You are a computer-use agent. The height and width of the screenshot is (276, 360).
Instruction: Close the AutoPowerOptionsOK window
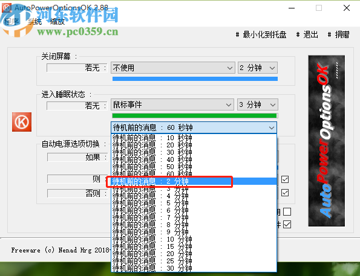[x=347, y=8]
